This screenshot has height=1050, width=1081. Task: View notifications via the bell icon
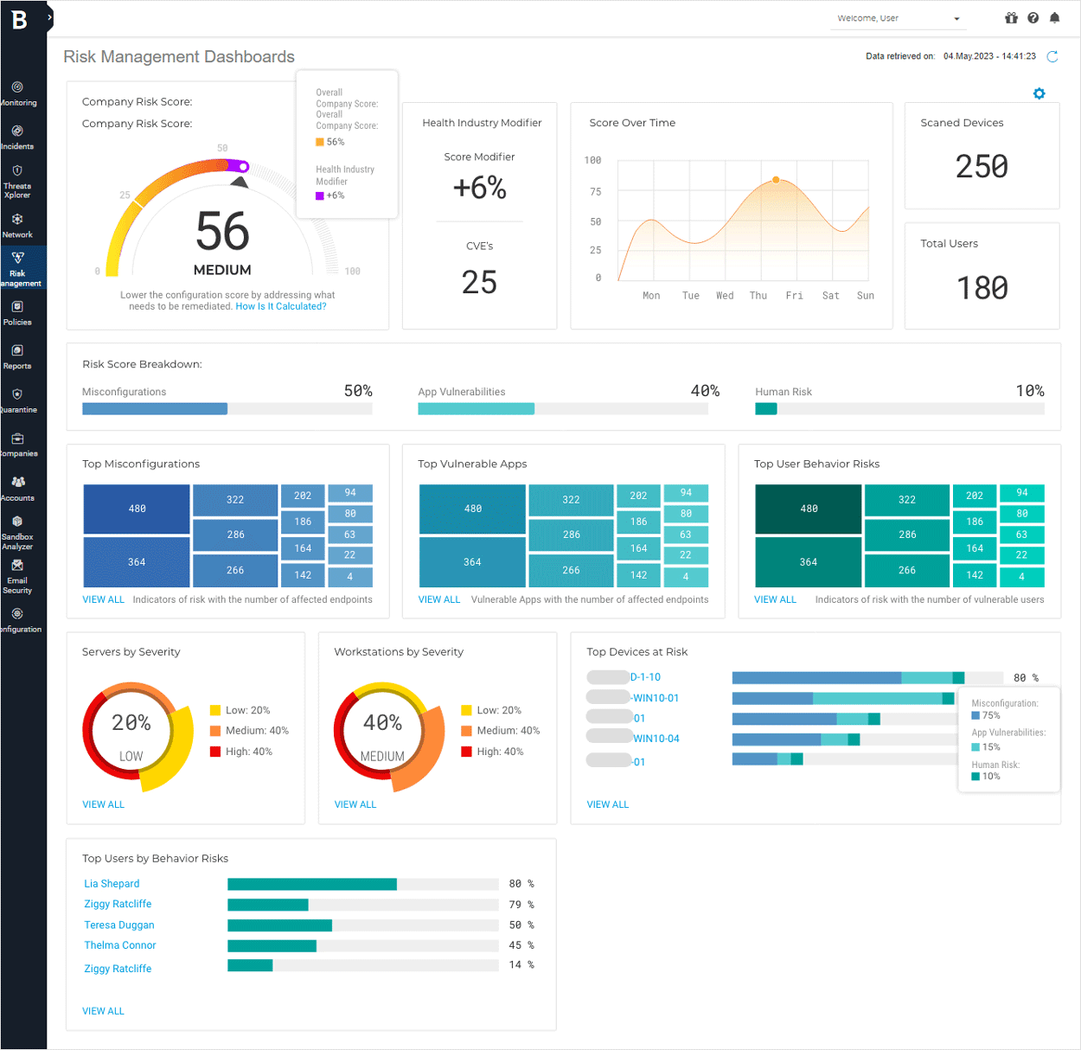pyautogui.click(x=1054, y=17)
